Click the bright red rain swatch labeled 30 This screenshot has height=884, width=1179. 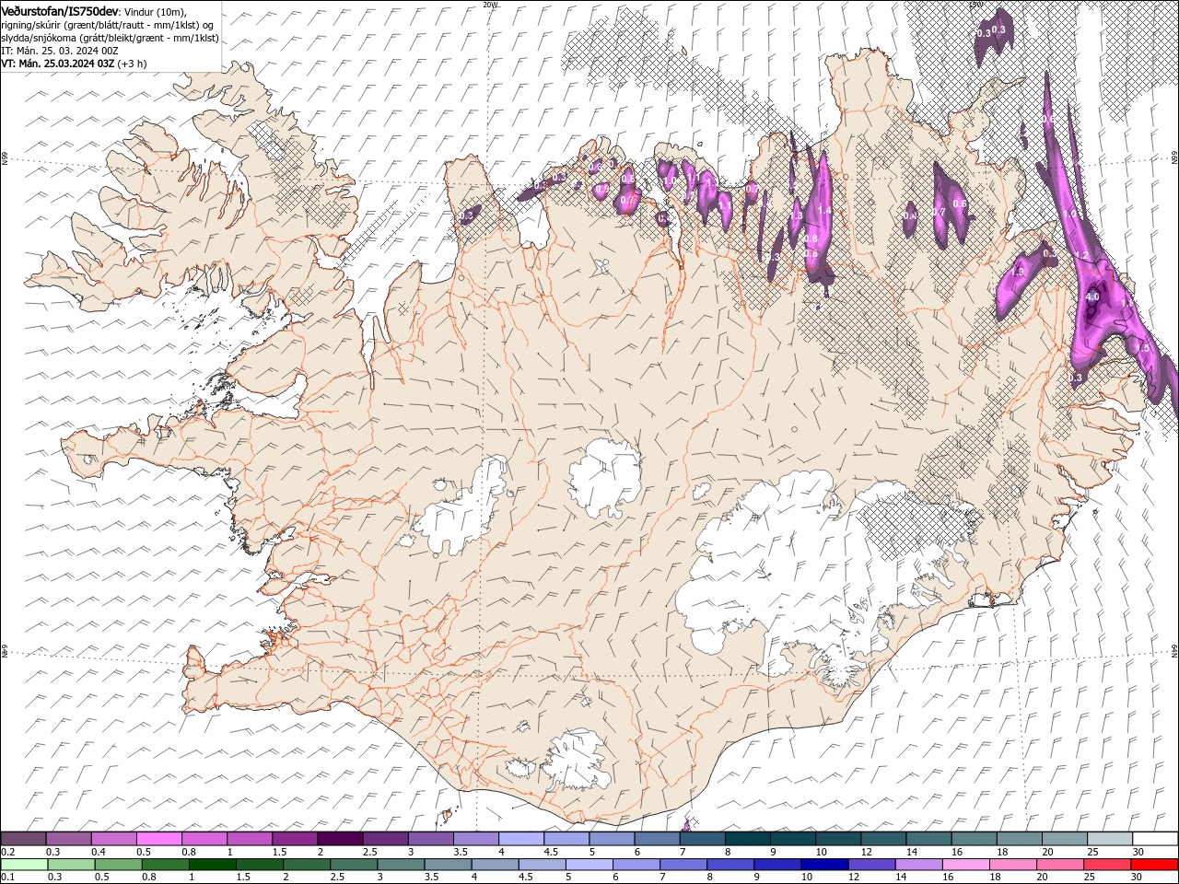[x=1154, y=864]
